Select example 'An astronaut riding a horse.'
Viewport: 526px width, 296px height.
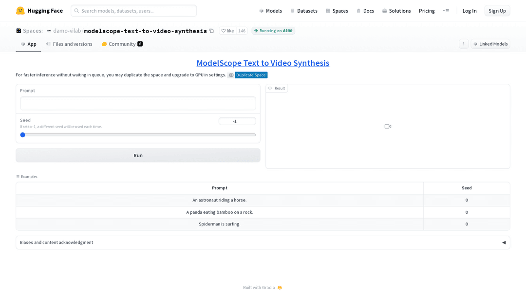pos(219,200)
